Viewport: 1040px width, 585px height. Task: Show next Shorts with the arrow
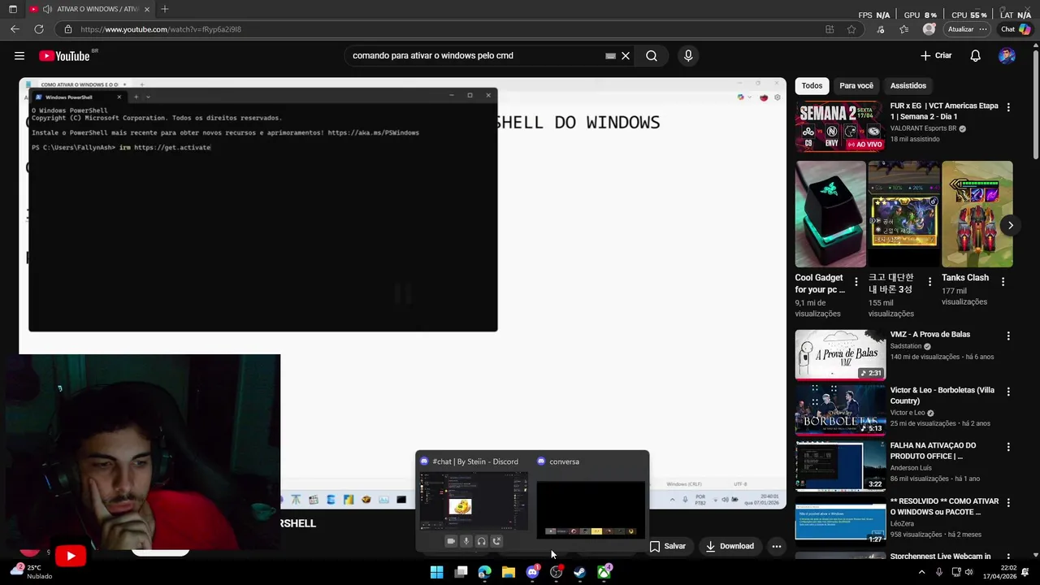tap(1011, 225)
